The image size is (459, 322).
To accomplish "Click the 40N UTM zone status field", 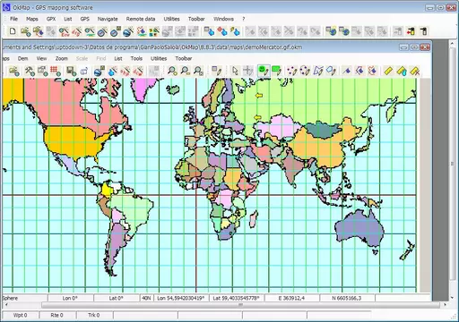I will click(x=146, y=298).
